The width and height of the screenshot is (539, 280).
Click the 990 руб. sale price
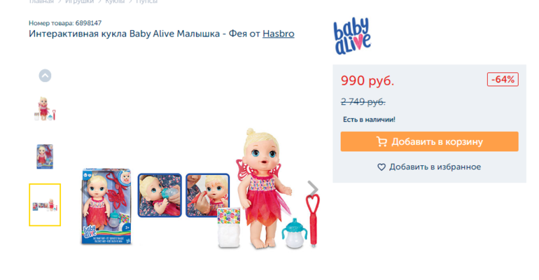(x=367, y=80)
